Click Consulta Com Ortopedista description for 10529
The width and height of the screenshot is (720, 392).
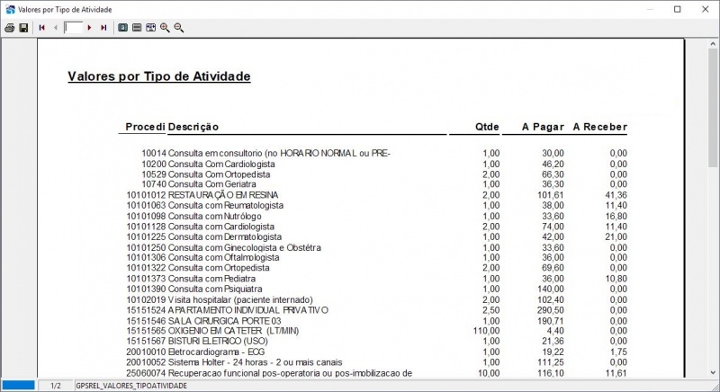point(219,174)
